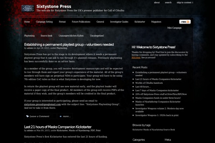Open recent post Last 7 days of Masks Companion
This screenshot has width=215, height=143.
[157, 90]
